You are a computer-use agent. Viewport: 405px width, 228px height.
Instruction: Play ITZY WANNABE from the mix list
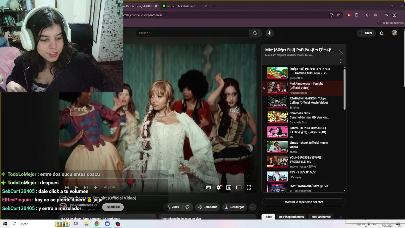[x=304, y=188]
